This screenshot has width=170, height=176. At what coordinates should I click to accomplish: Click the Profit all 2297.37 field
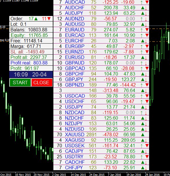tap(31, 57)
